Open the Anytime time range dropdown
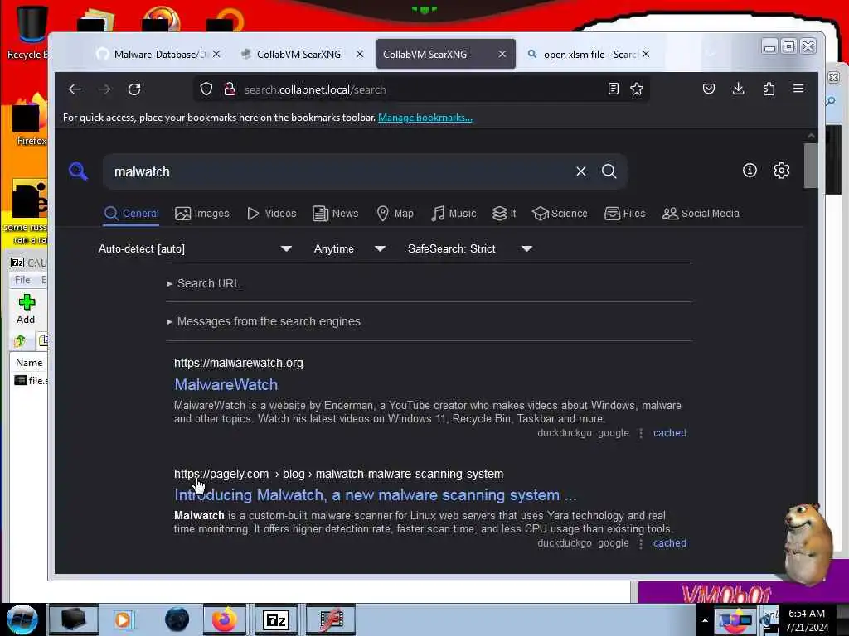Screen dimensions: 849x636 coord(350,248)
